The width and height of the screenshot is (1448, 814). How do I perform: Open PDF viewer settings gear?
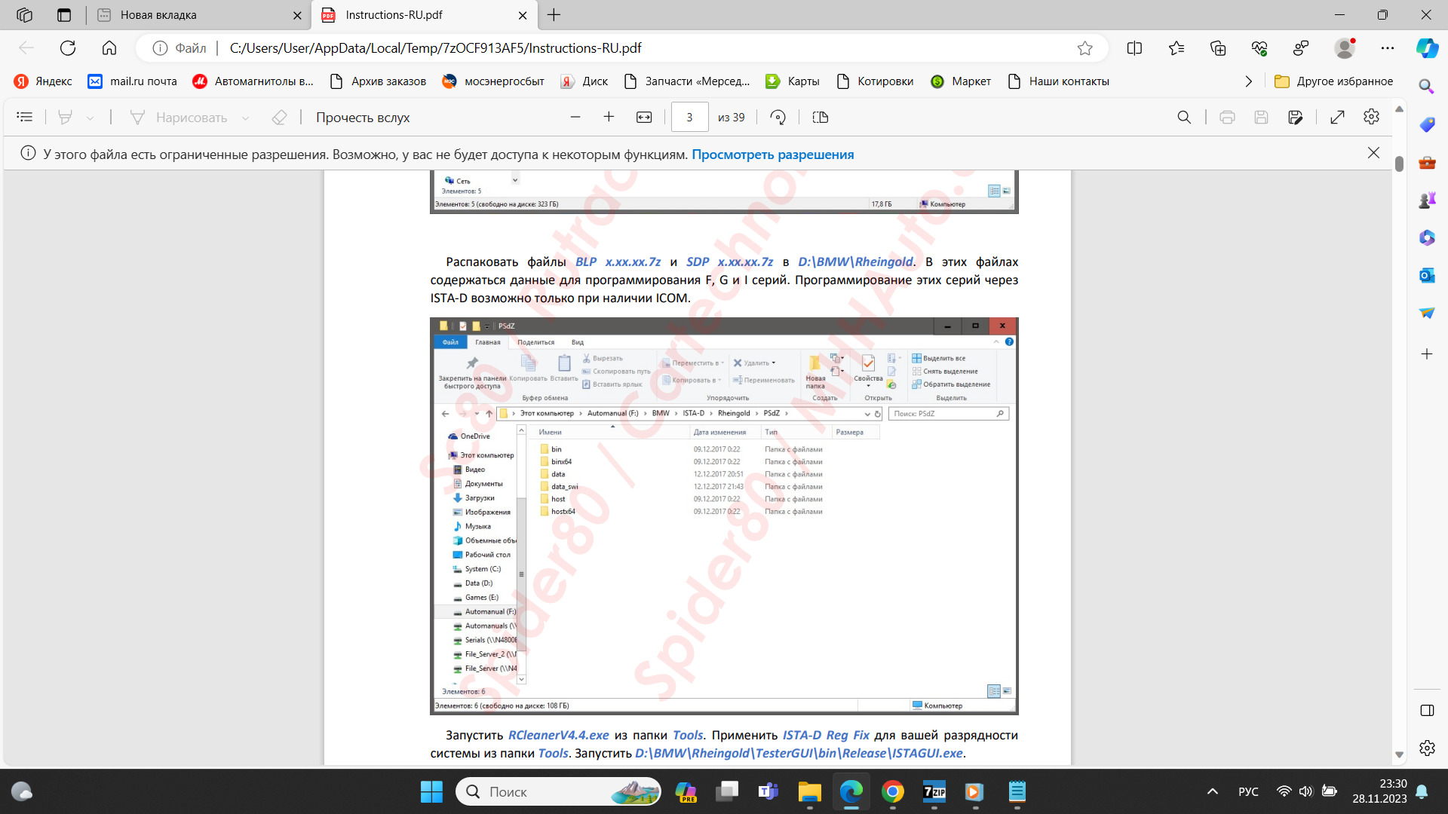point(1371,117)
